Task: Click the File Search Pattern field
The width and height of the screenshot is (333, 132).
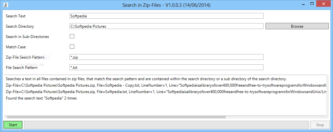Action: pyautogui.click(x=166, y=68)
